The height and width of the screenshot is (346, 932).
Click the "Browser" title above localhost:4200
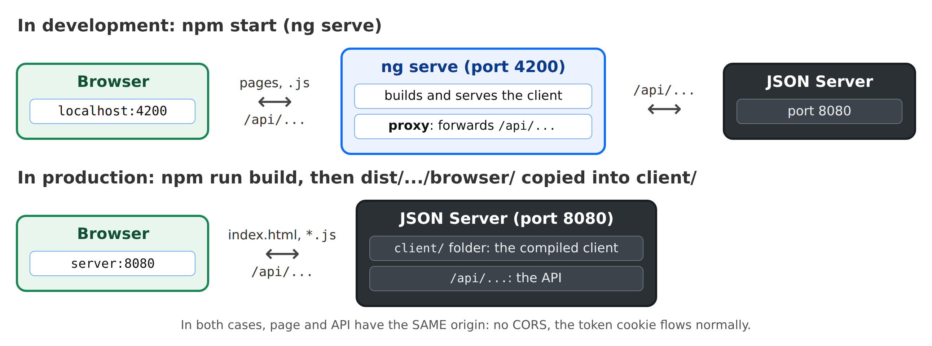pyautogui.click(x=113, y=82)
